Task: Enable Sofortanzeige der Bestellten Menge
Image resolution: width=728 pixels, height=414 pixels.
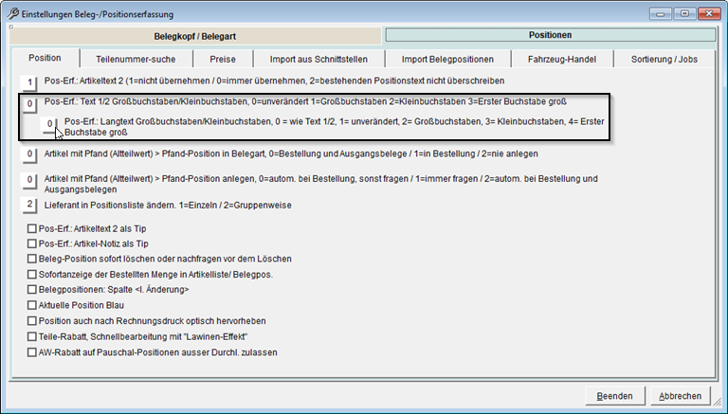Action: coord(31,275)
